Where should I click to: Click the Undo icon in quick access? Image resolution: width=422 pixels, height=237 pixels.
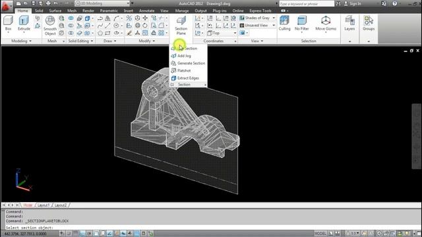click(55, 3)
